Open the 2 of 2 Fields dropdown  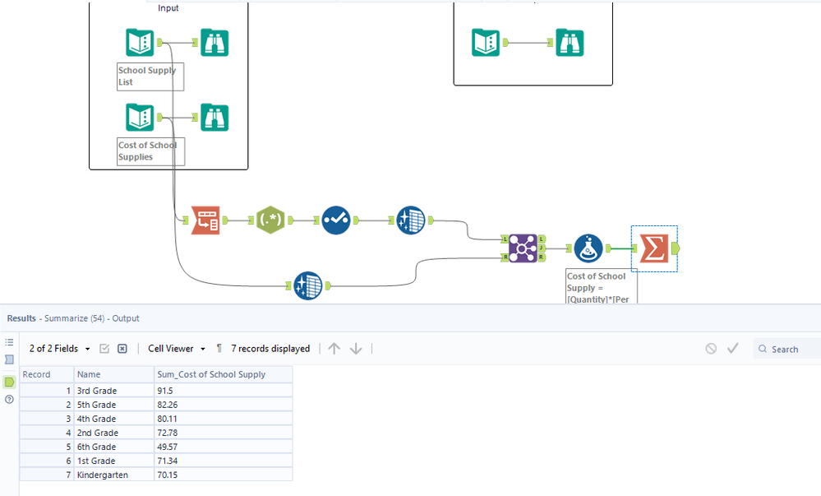(60, 349)
